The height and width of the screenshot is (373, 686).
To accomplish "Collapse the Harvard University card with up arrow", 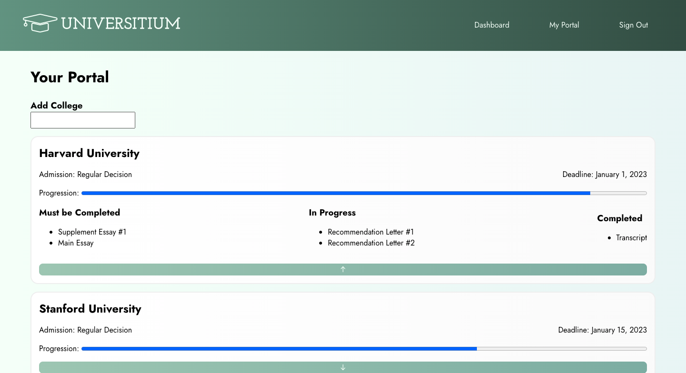I will 343,269.
